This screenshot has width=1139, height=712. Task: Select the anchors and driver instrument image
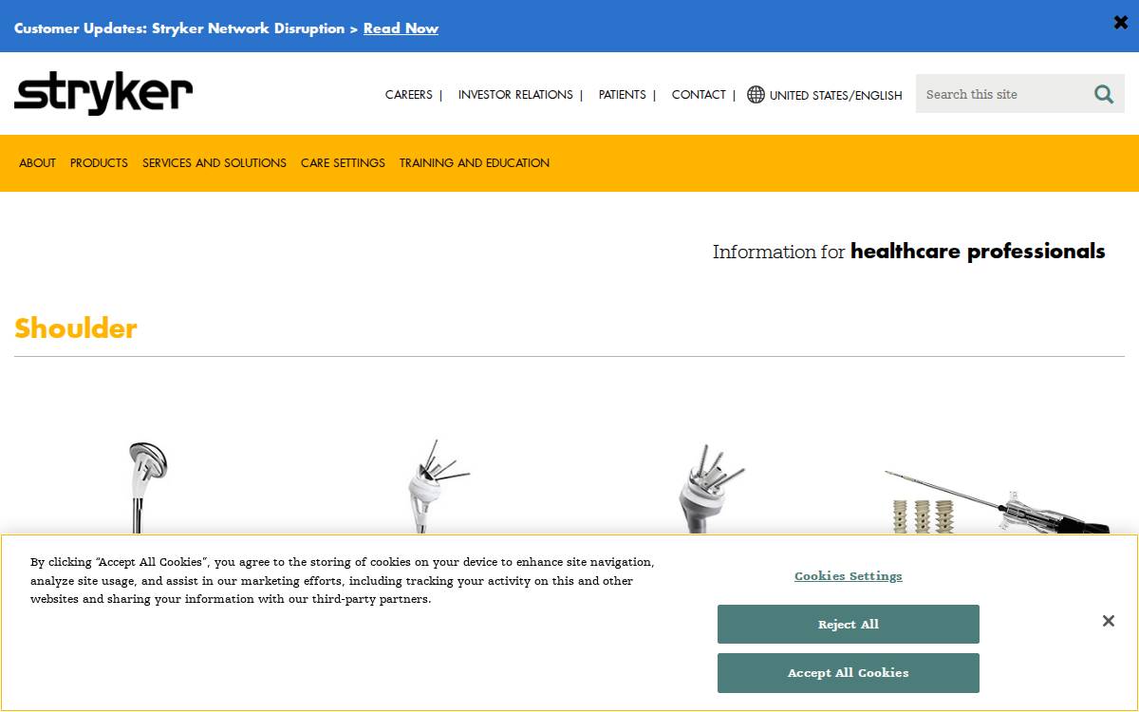click(997, 501)
